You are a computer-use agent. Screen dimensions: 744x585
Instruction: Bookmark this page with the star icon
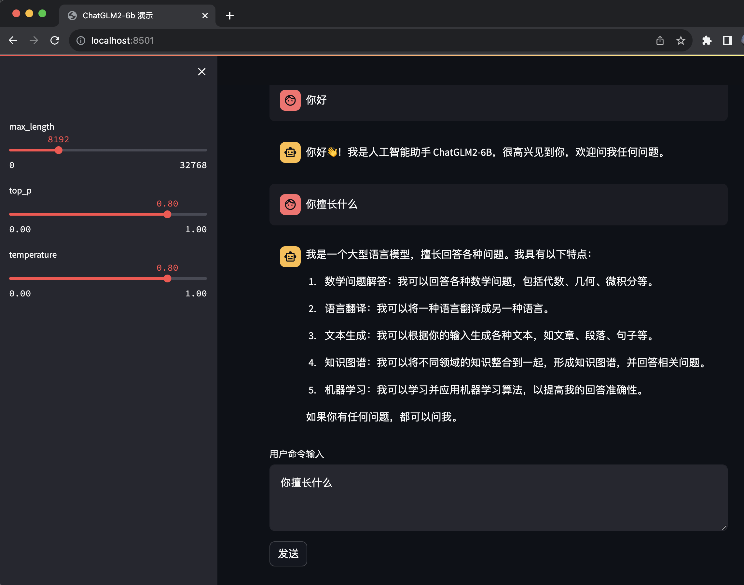click(681, 41)
